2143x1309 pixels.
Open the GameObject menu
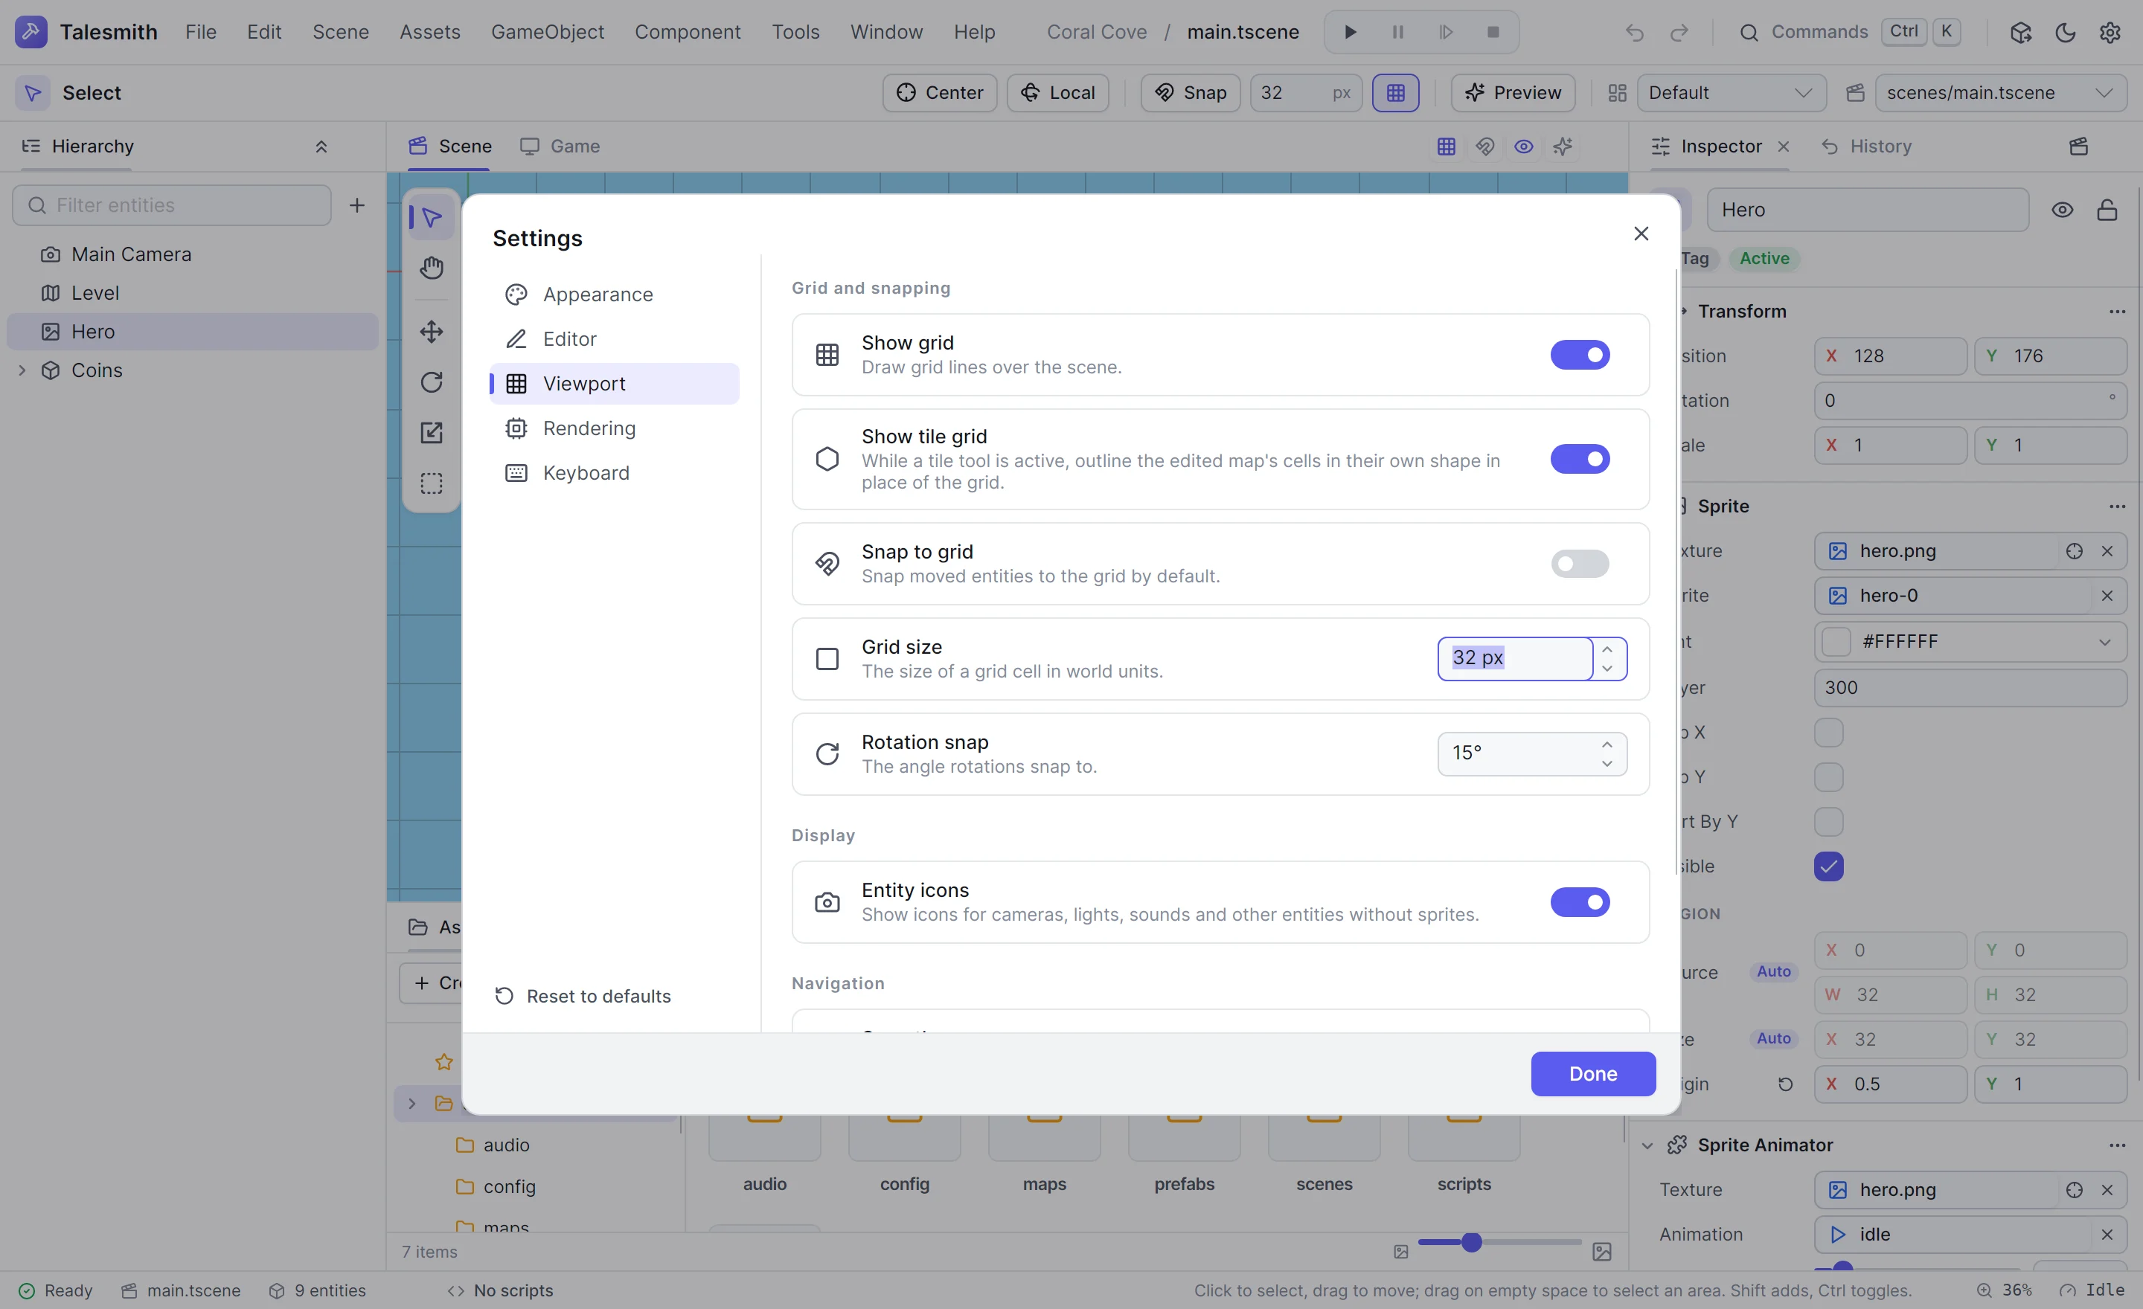tap(547, 32)
